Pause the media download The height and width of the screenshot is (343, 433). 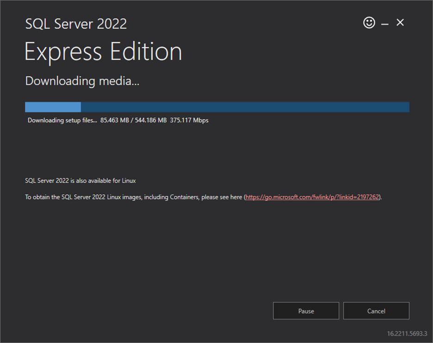[x=306, y=311]
